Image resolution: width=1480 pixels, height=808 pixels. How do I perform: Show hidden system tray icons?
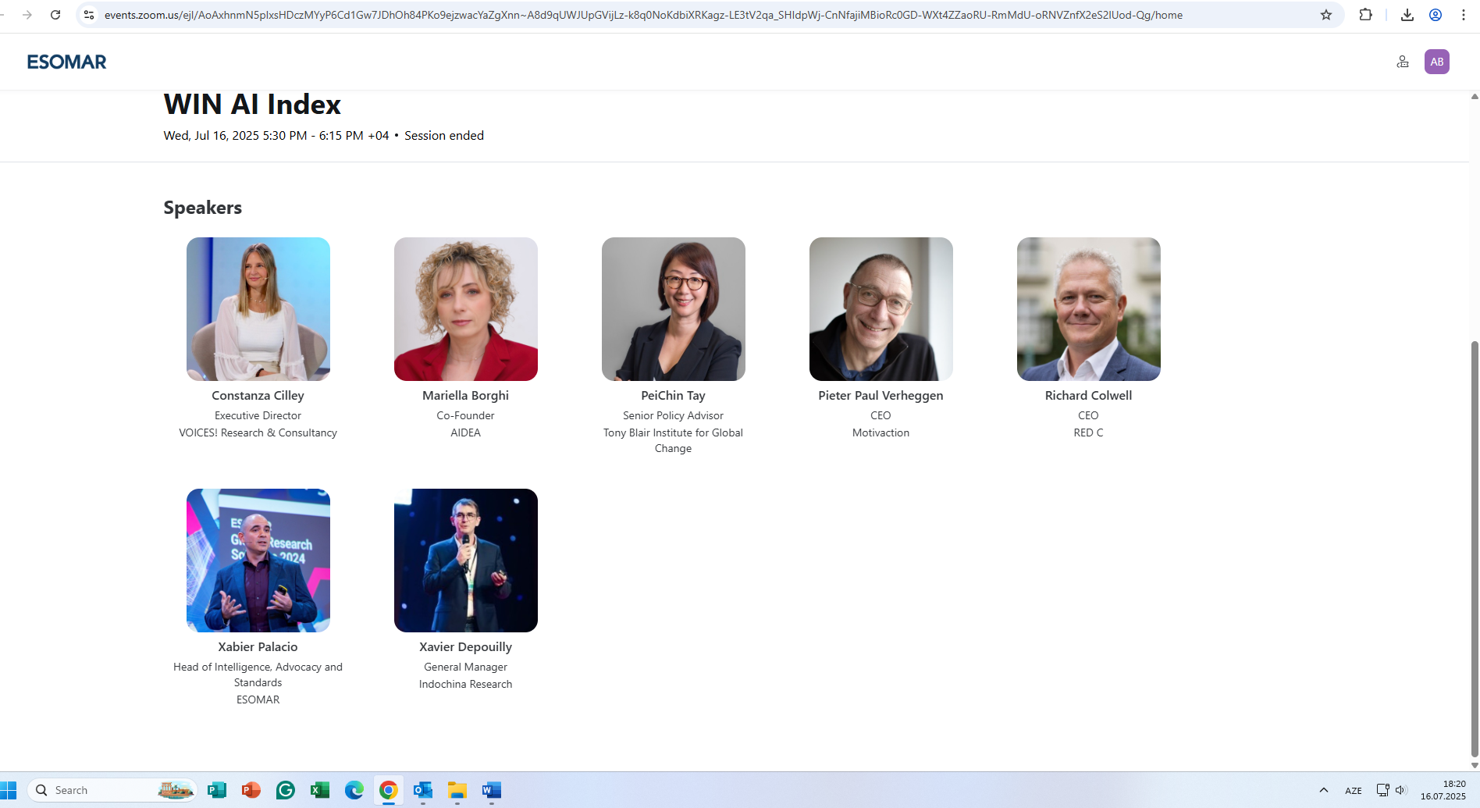coord(1324,790)
